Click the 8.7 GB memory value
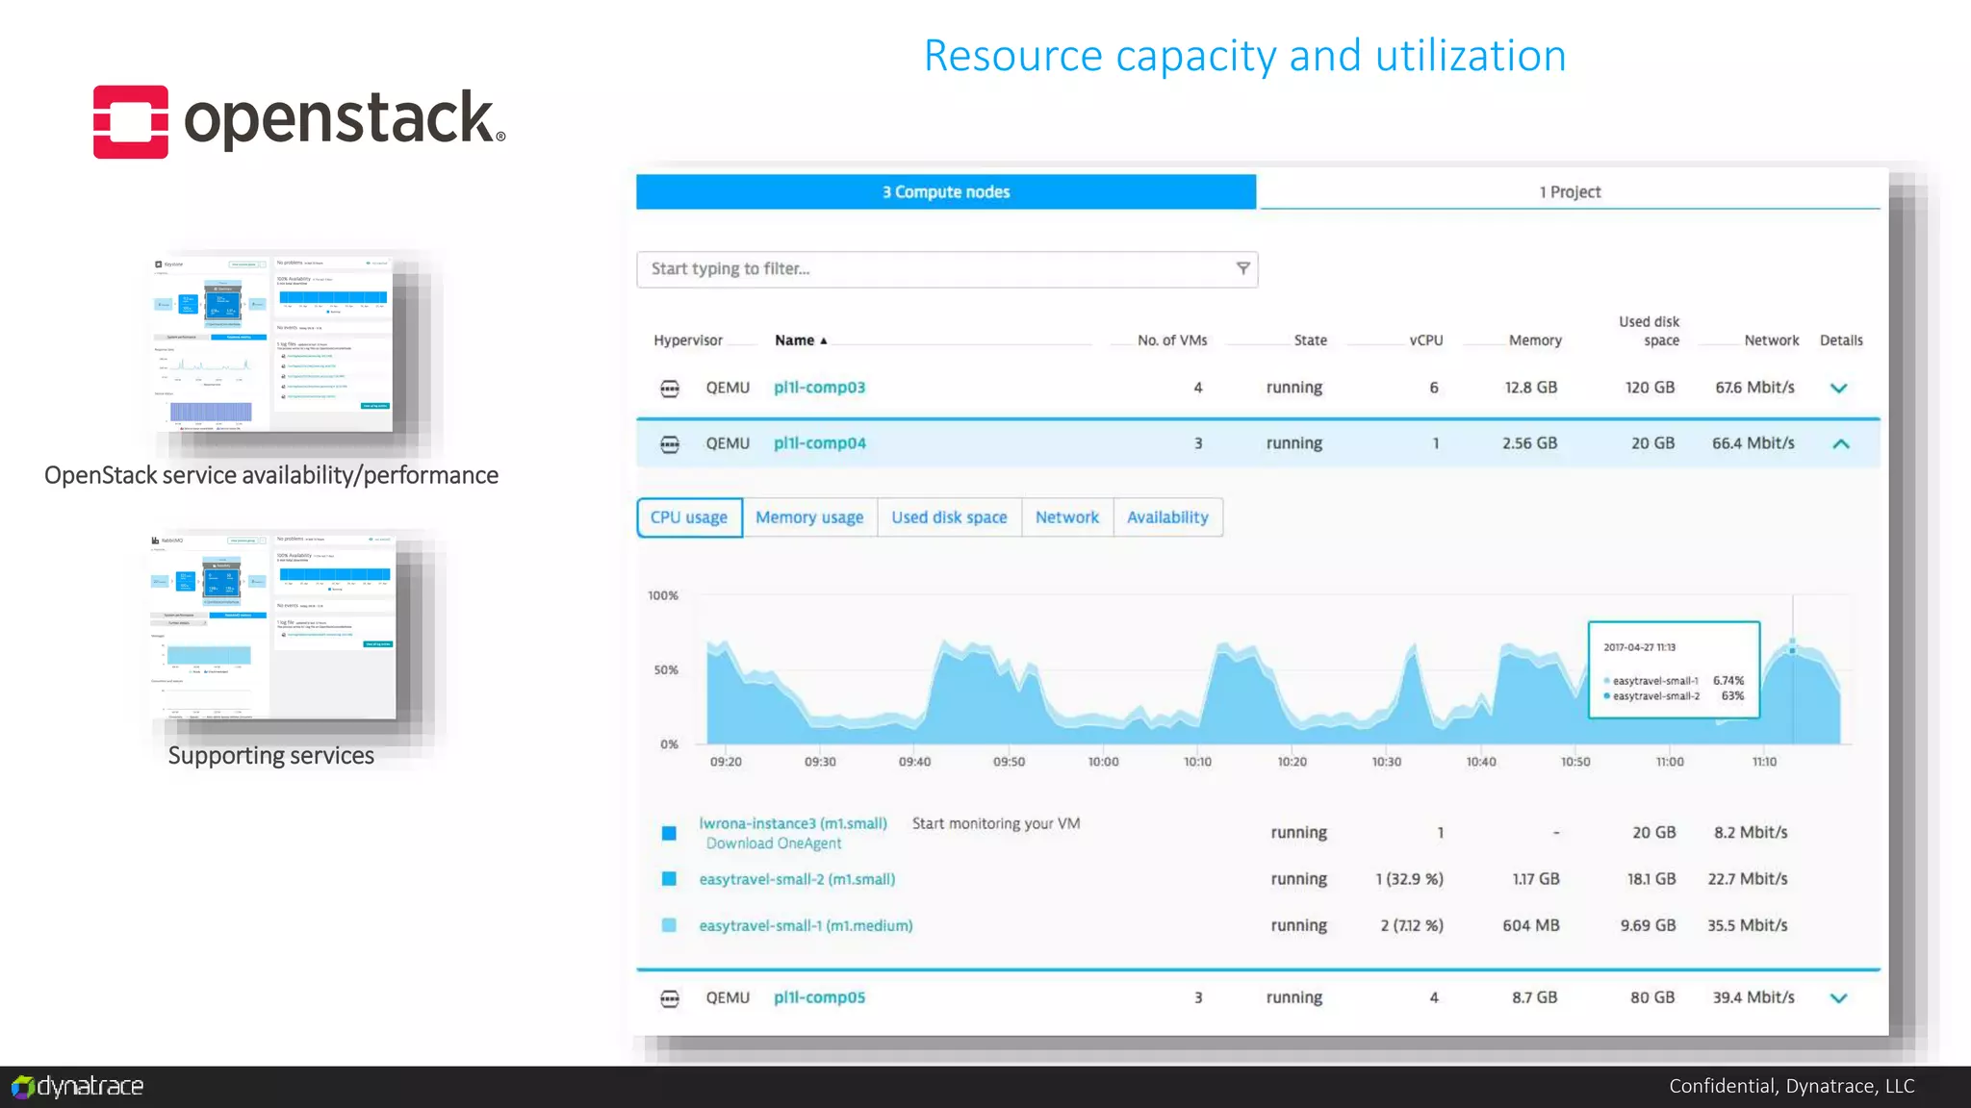1971x1108 pixels. coord(1534,997)
